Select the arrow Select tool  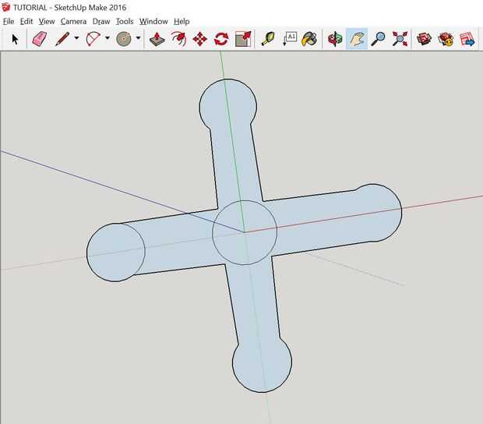point(15,39)
